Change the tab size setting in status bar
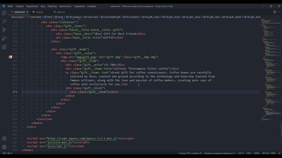The width and height of the screenshot is (282, 158). [x=219, y=153]
